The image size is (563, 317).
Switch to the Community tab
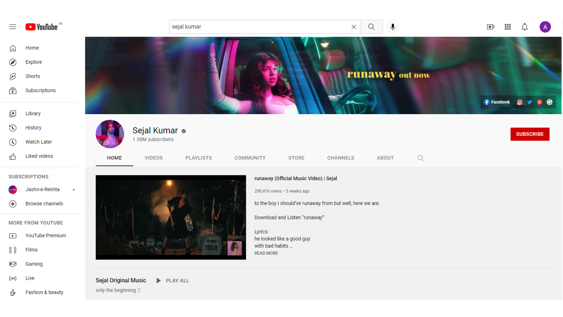(250, 158)
